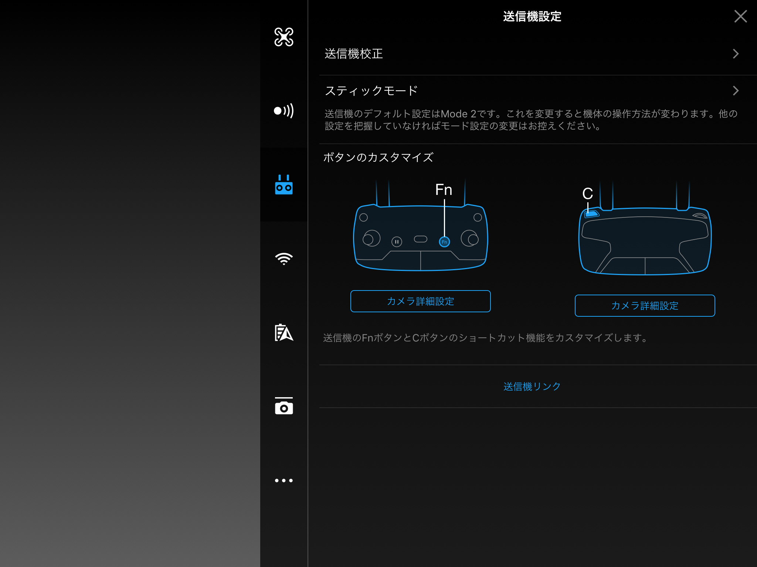This screenshot has width=757, height=567.
Task: Close the 送信機設定 panel with X
Action: click(x=740, y=16)
